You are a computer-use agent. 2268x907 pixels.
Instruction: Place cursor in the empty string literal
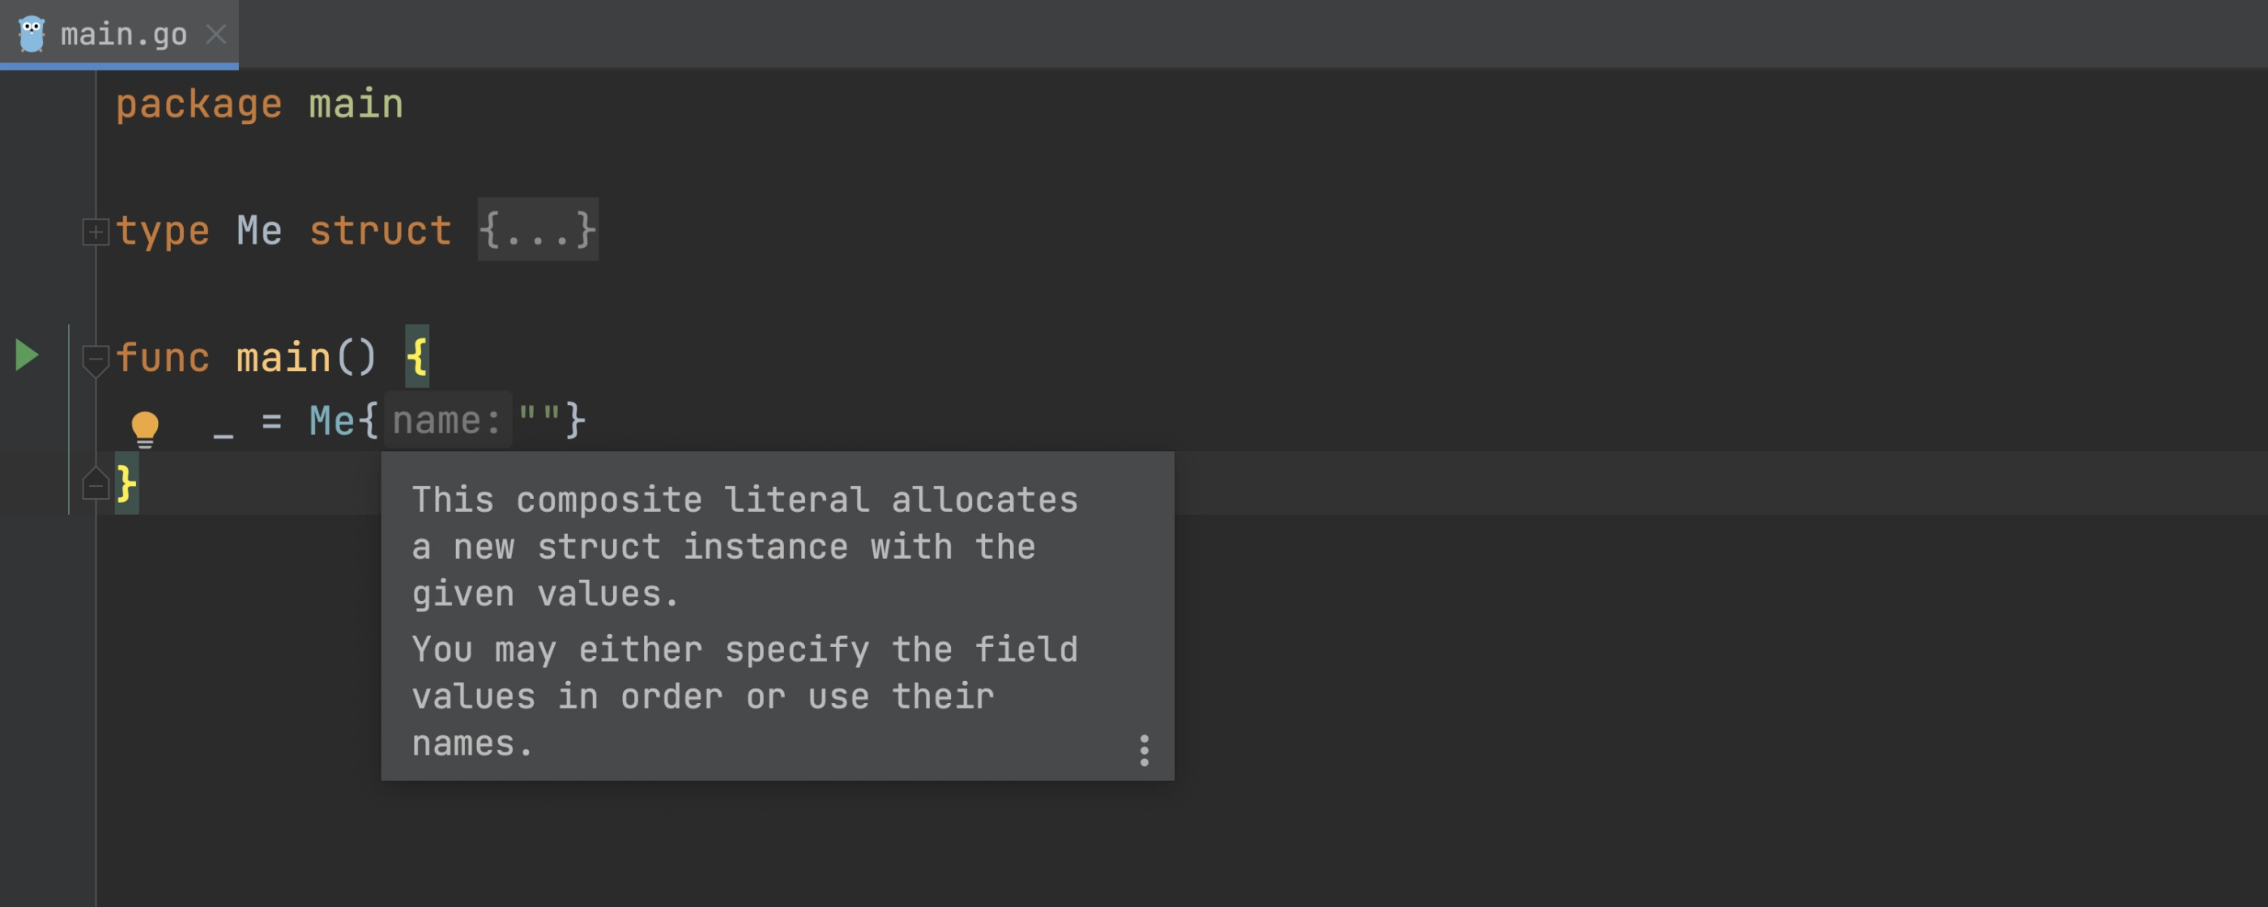tap(539, 414)
